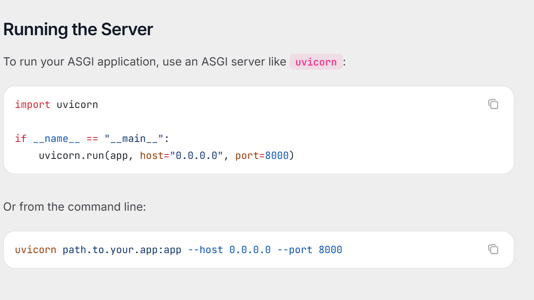
Task: Click the 'import uvicorn' code line
Action: pos(56,105)
